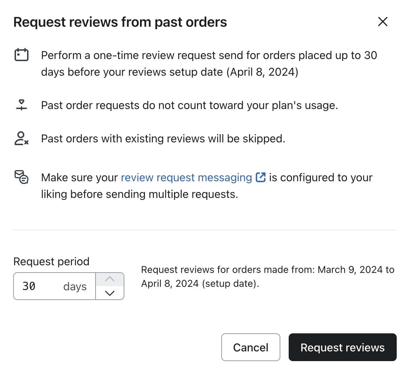Open review request messaging via external link icon
412x375 pixels.
click(260, 177)
